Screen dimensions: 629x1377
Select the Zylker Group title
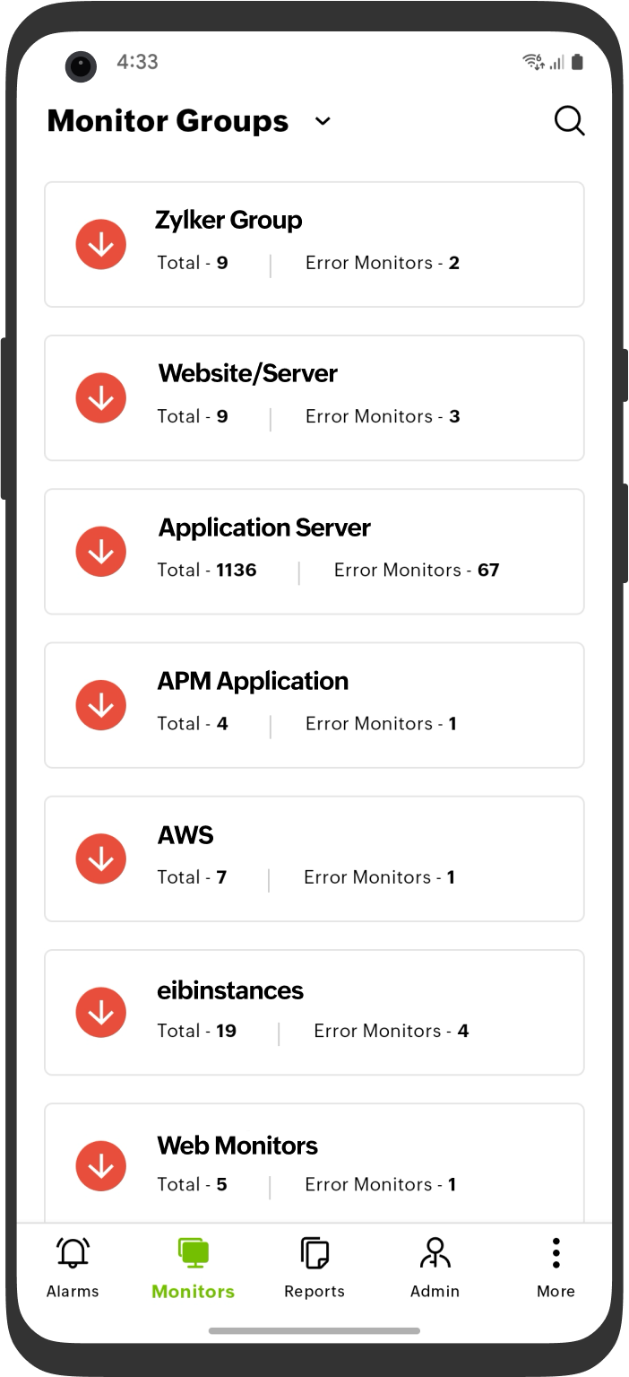[x=228, y=220]
